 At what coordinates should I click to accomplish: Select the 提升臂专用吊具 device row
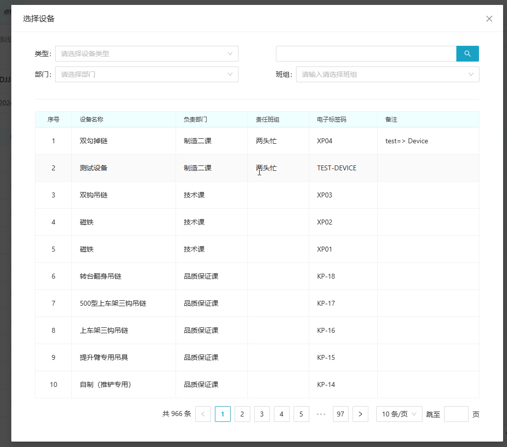pyautogui.click(x=257, y=357)
